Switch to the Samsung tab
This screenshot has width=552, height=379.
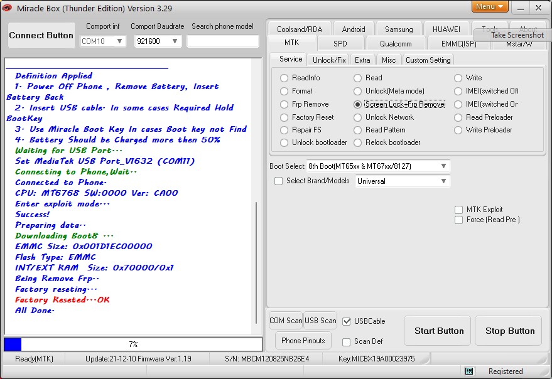click(x=399, y=29)
